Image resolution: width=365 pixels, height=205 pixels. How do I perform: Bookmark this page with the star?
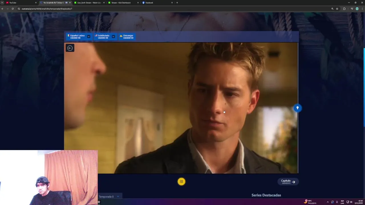coord(337,9)
